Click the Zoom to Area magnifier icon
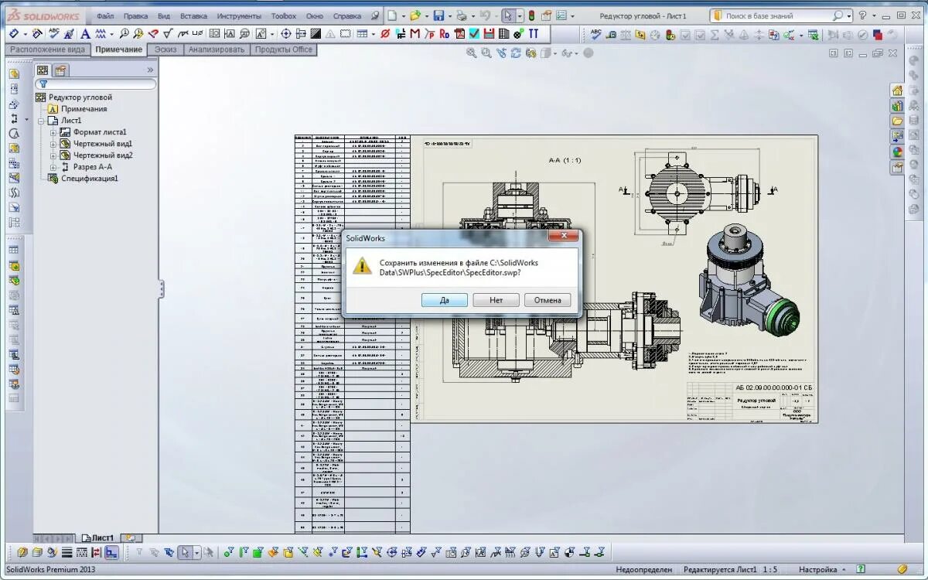 486,53
